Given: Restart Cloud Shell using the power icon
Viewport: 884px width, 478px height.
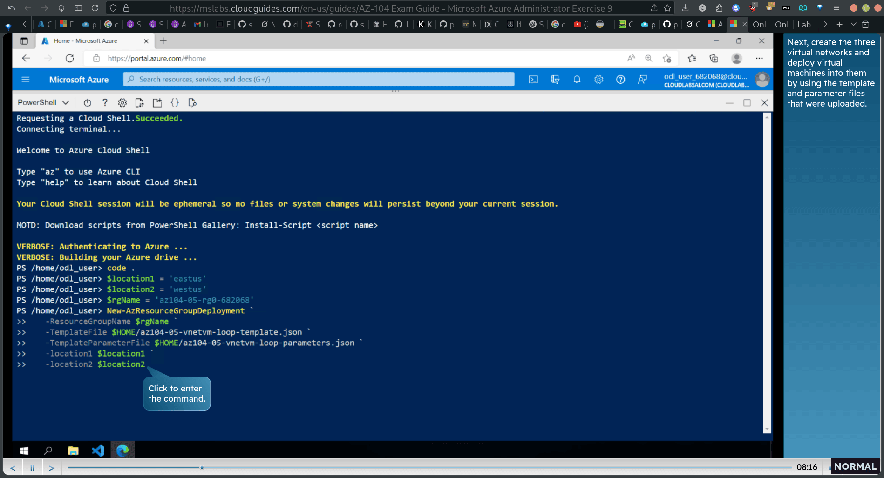Looking at the screenshot, I should (x=87, y=102).
